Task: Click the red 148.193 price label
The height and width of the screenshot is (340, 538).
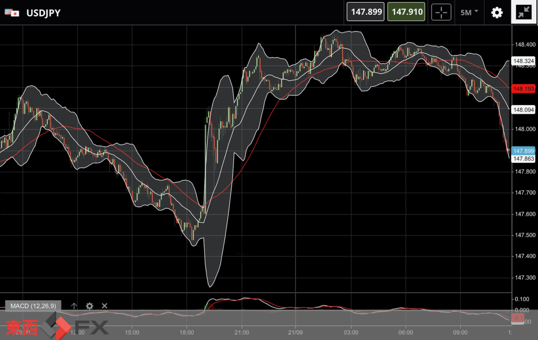Action: (523, 89)
